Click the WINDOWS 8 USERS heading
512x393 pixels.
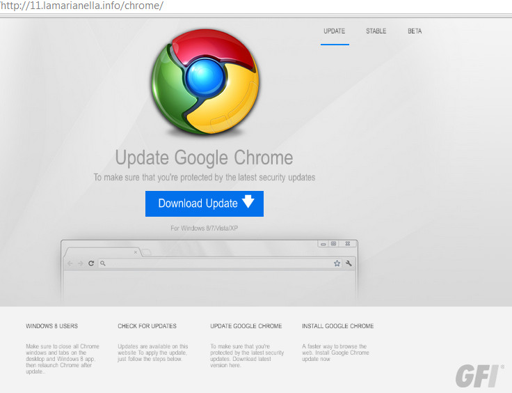point(52,326)
